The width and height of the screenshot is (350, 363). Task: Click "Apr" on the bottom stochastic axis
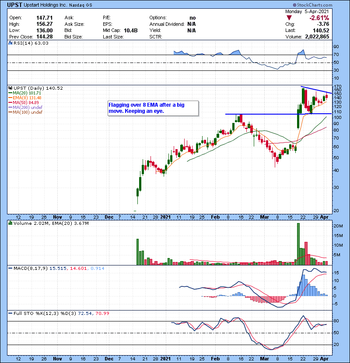tap(324, 359)
